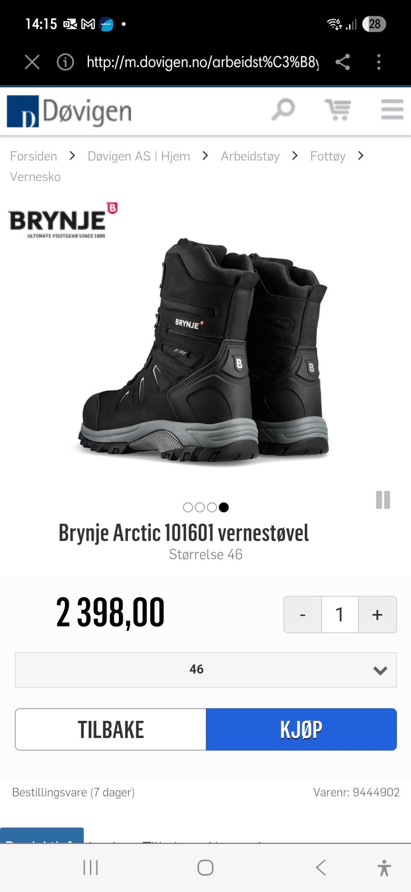The image size is (411, 892).
Task: Expand the size dropdown showing 46
Action: [205, 670]
